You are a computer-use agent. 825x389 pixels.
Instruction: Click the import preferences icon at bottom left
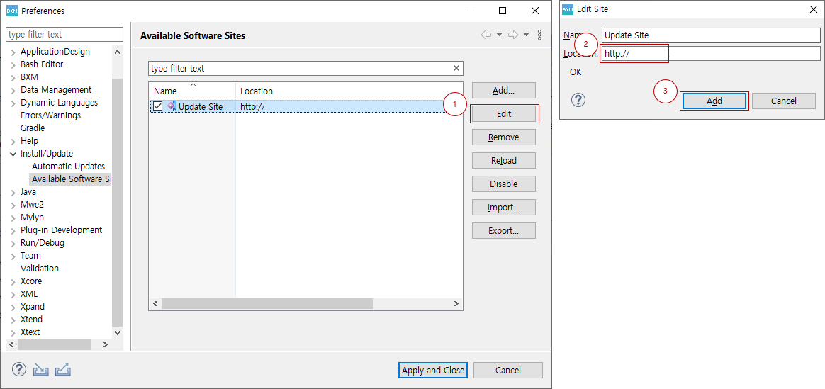click(x=40, y=370)
